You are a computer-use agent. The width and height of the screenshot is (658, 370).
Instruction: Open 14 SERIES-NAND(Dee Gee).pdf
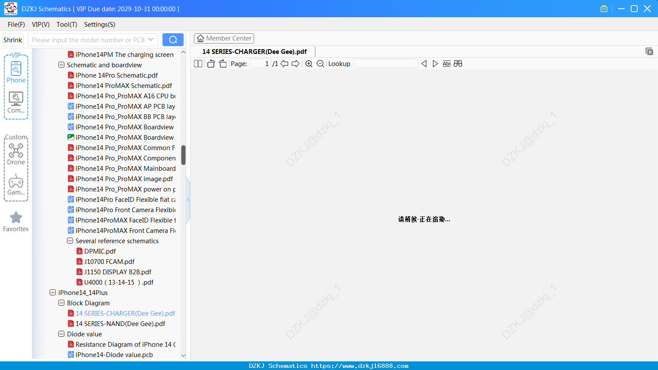[x=116, y=324]
